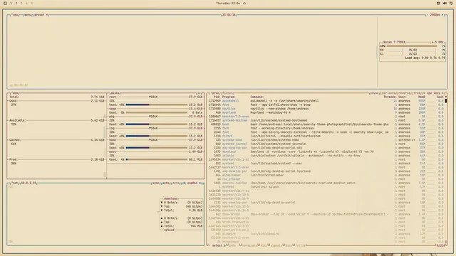Click the select arrows in the proc footer
Viewport: 456px width, 256px height.
tap(217, 245)
